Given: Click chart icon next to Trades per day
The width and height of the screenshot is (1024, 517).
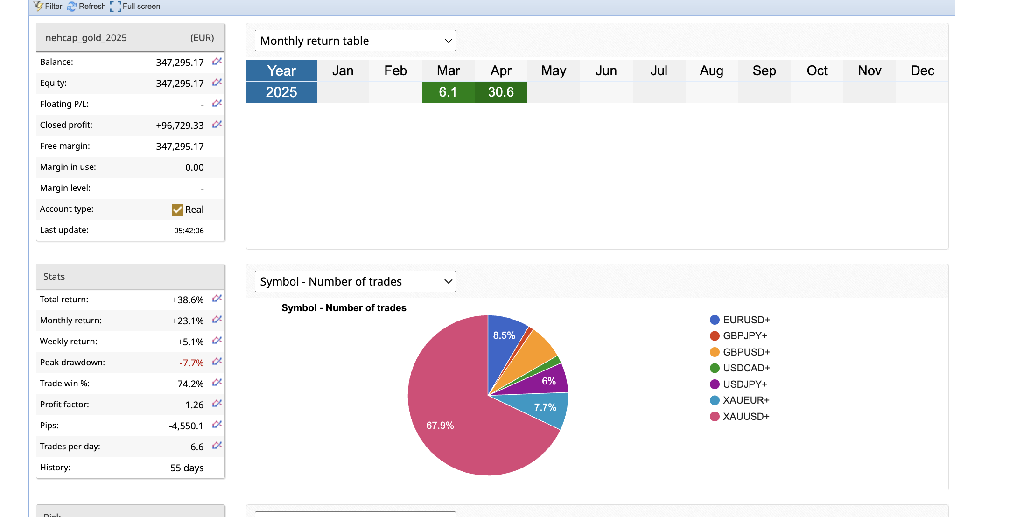Looking at the screenshot, I should pos(217,446).
